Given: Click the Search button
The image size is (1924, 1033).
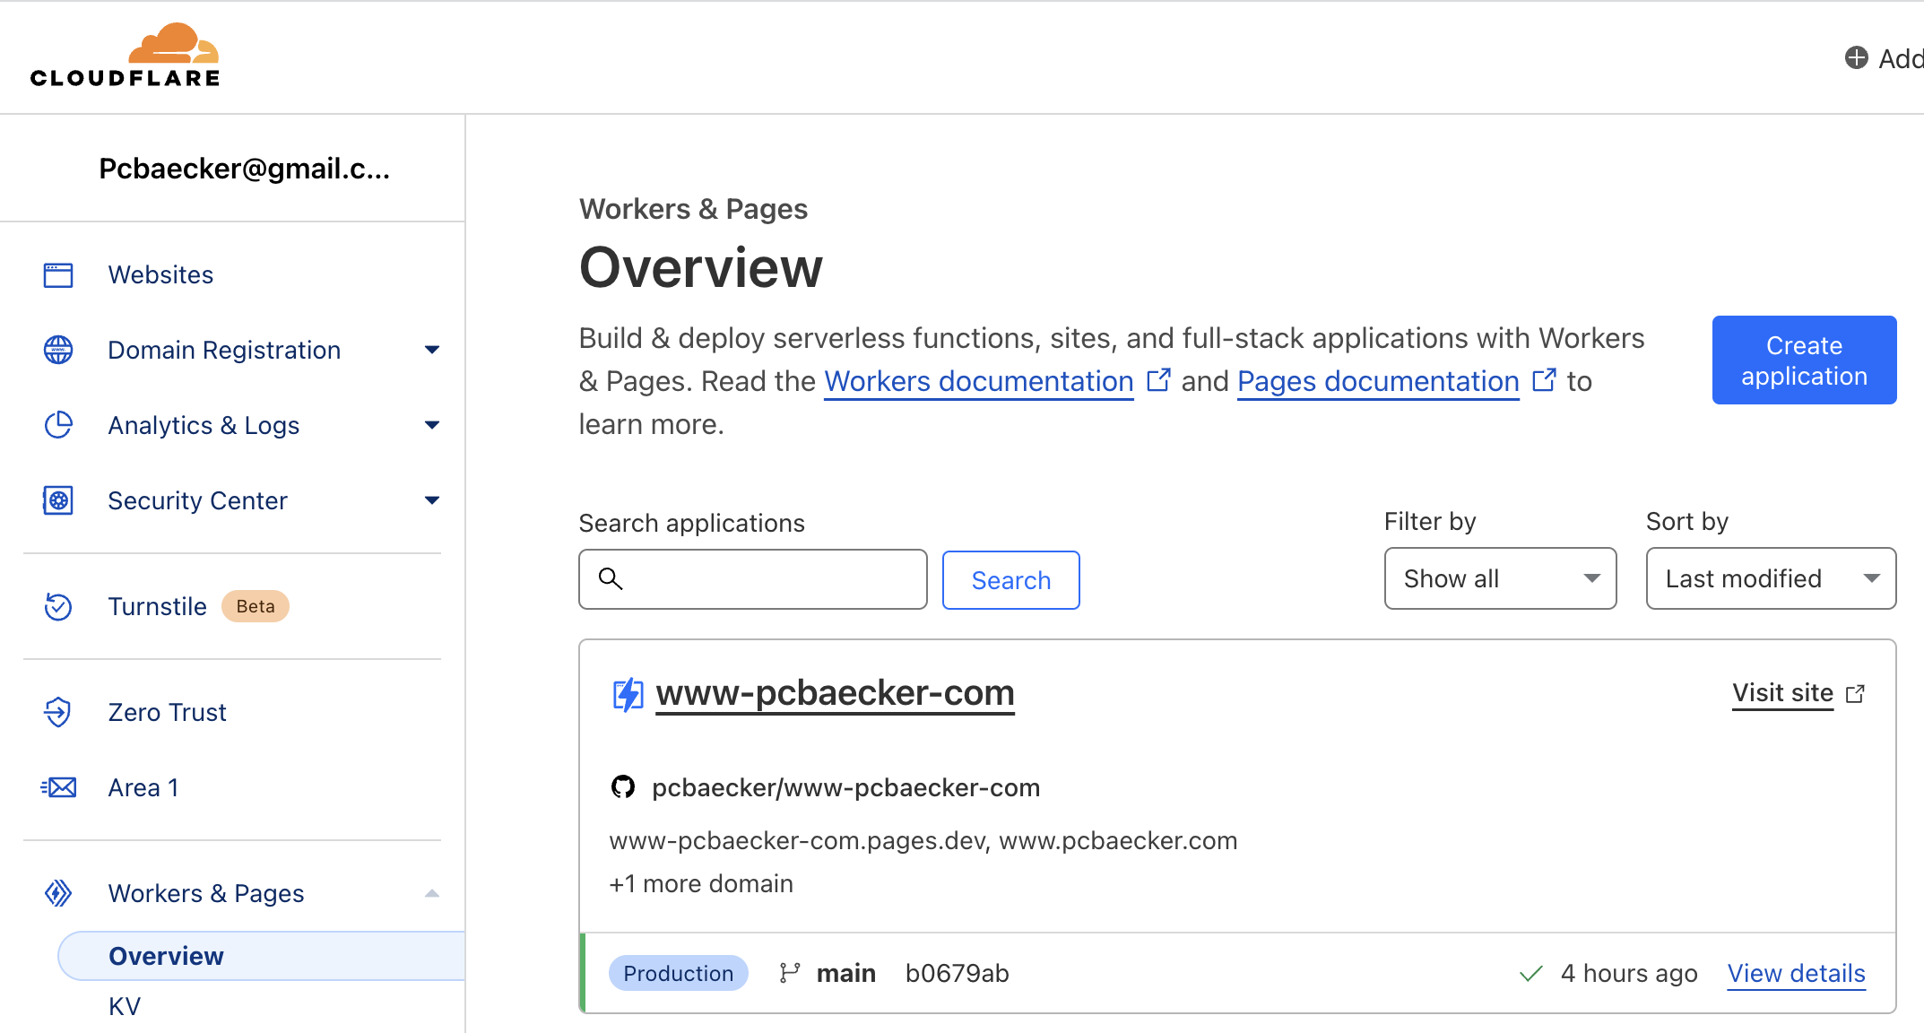Looking at the screenshot, I should 1010,580.
